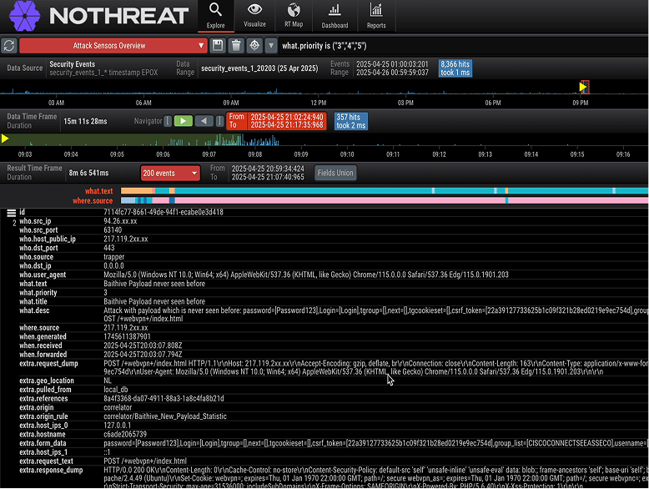The image size is (649, 489).
Task: Open the RT Map view
Action: point(294,15)
